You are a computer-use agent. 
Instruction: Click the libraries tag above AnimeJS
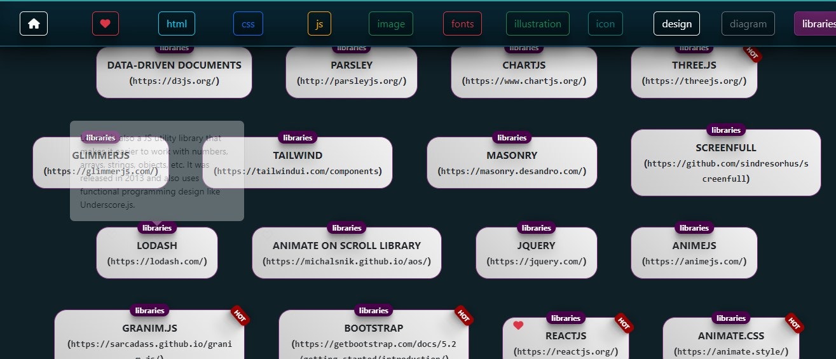(694, 227)
